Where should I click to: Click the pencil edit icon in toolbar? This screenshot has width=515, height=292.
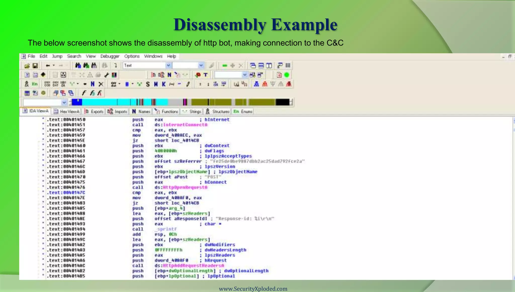[x=188, y=84]
